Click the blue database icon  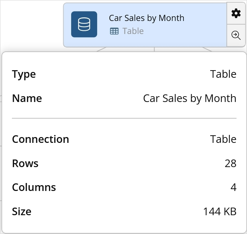pyautogui.click(x=84, y=24)
